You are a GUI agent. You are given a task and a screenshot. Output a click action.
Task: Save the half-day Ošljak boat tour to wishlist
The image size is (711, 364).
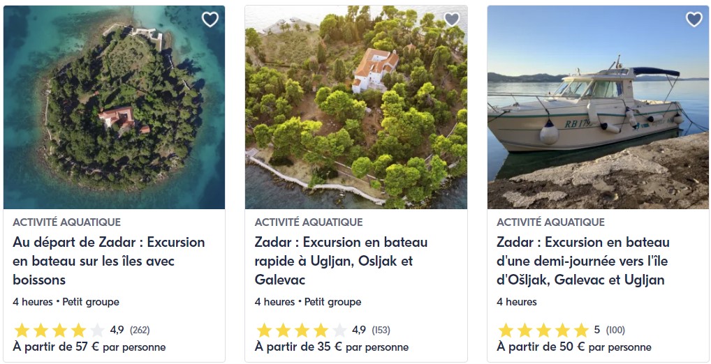coord(694,20)
